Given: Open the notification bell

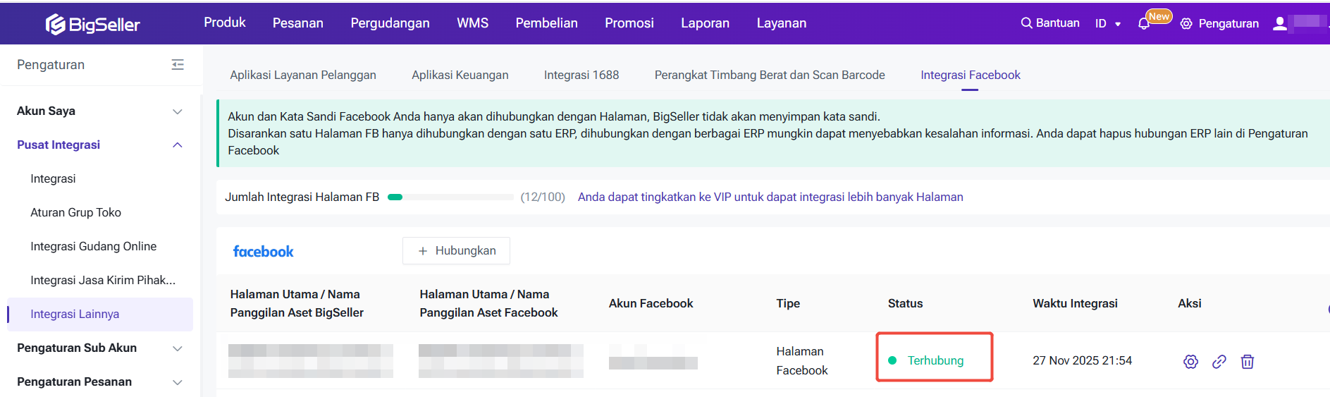Looking at the screenshot, I should click(x=1143, y=24).
